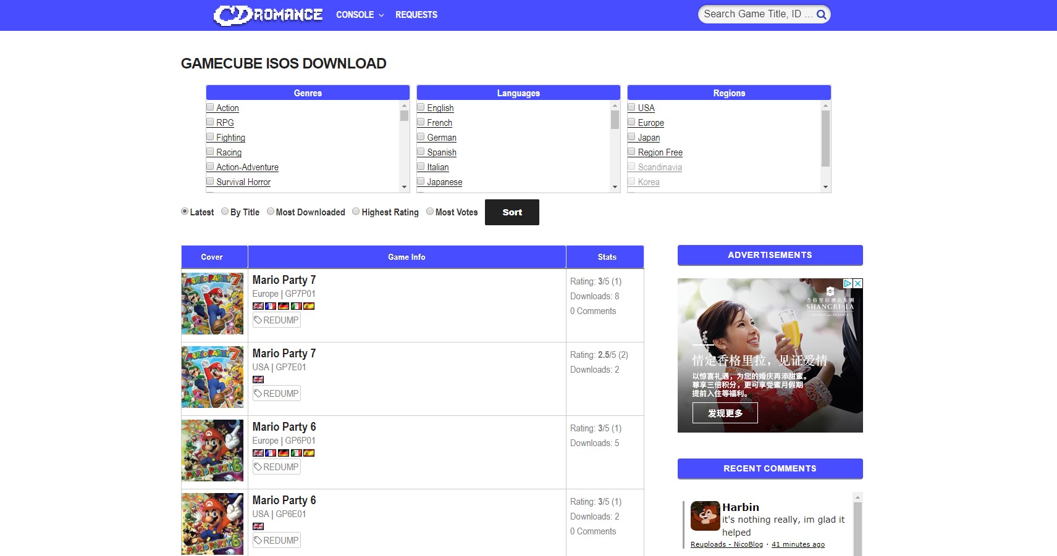This screenshot has height=556, width=1057.
Task: Click the CDRomance site logo
Action: point(268,15)
